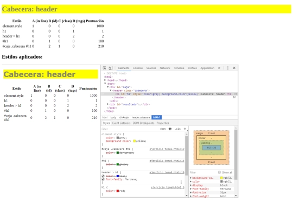
Task: Expand computed display property
Action: click(x=190, y=185)
